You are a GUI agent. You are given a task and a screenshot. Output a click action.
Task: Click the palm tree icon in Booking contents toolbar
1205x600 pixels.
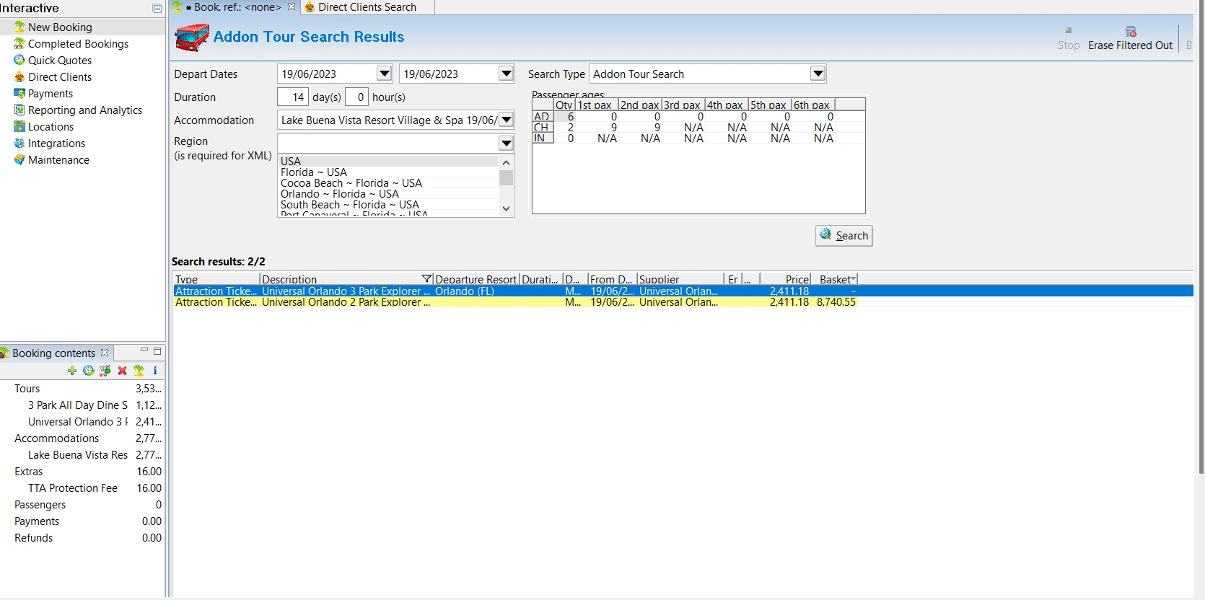pyautogui.click(x=139, y=371)
